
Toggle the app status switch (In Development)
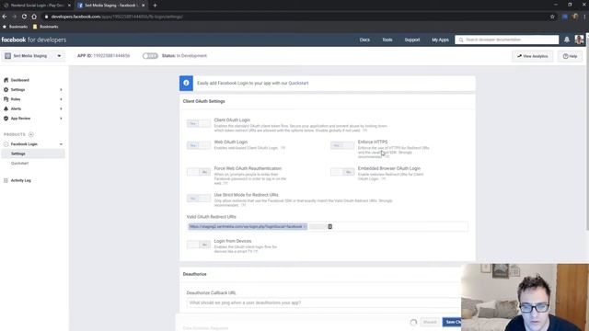[150, 56]
